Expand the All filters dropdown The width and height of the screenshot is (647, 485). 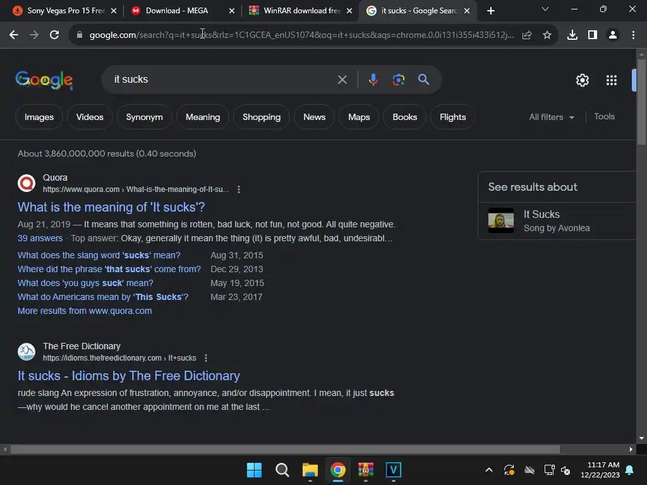coord(552,117)
